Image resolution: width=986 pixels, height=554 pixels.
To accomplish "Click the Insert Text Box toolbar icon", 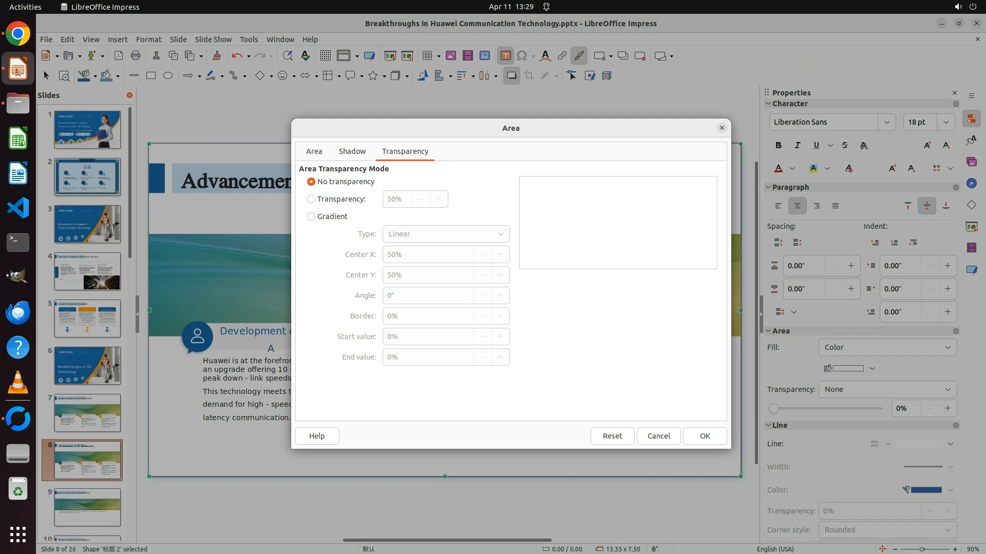I will 505,56.
